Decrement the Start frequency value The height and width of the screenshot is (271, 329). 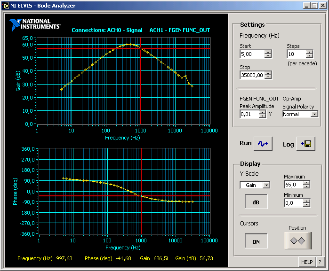(x=268, y=56)
